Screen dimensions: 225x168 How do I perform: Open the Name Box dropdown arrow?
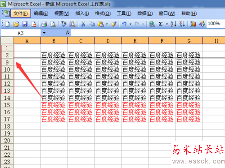(x=44, y=33)
